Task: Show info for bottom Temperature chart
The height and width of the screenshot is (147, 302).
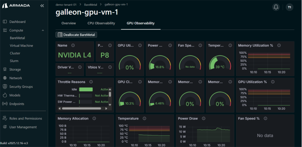Action: coord(144,118)
